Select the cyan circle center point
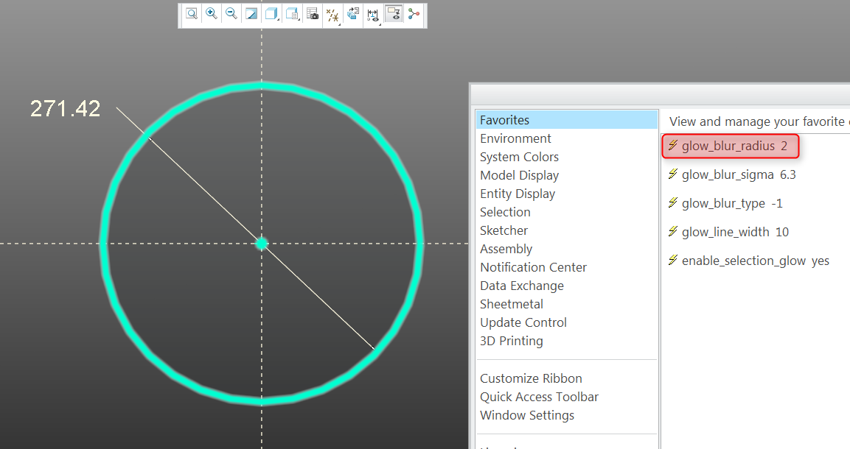The width and height of the screenshot is (850, 449). pyautogui.click(x=262, y=244)
